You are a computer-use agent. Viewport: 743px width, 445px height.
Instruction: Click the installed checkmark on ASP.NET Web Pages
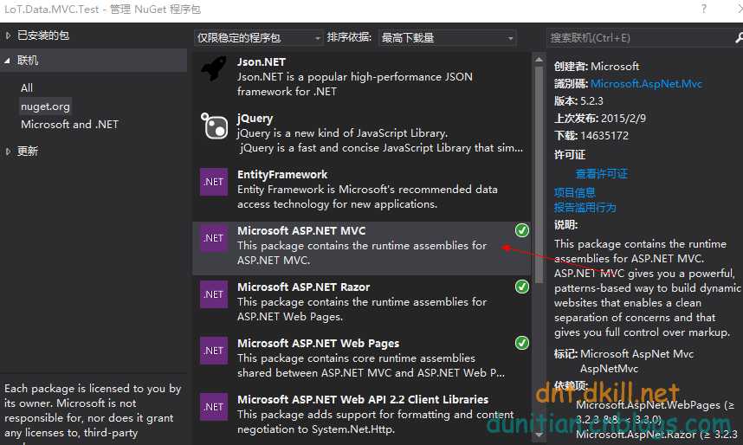pyautogui.click(x=521, y=343)
